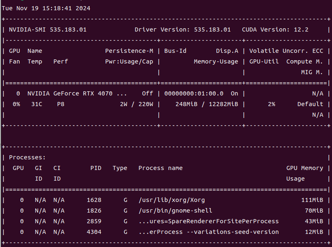The width and height of the screenshot is (332, 247).
Task: Click the Bus-Id column header
Action: pos(175,51)
